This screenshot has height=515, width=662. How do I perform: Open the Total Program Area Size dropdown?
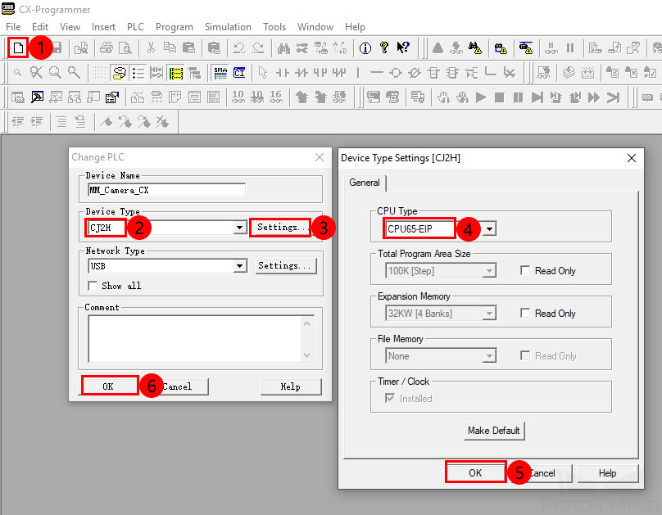(489, 271)
